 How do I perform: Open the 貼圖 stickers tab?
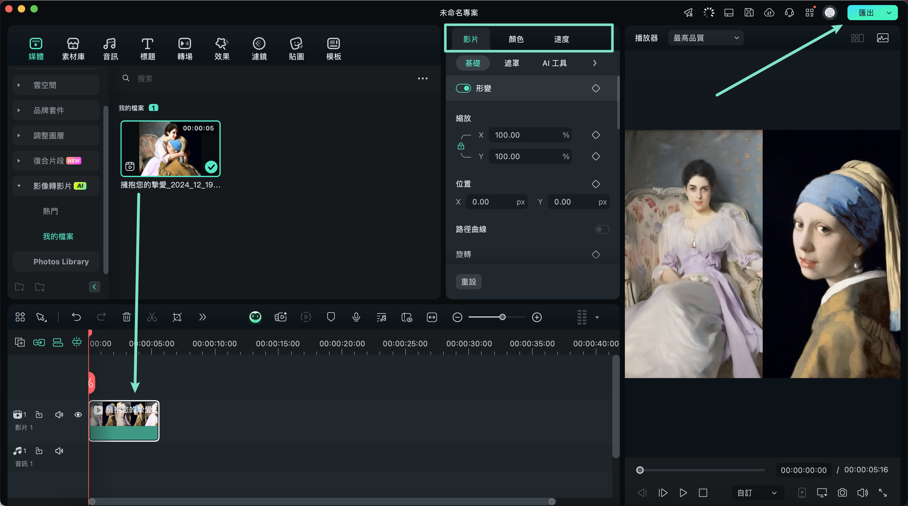click(x=296, y=49)
